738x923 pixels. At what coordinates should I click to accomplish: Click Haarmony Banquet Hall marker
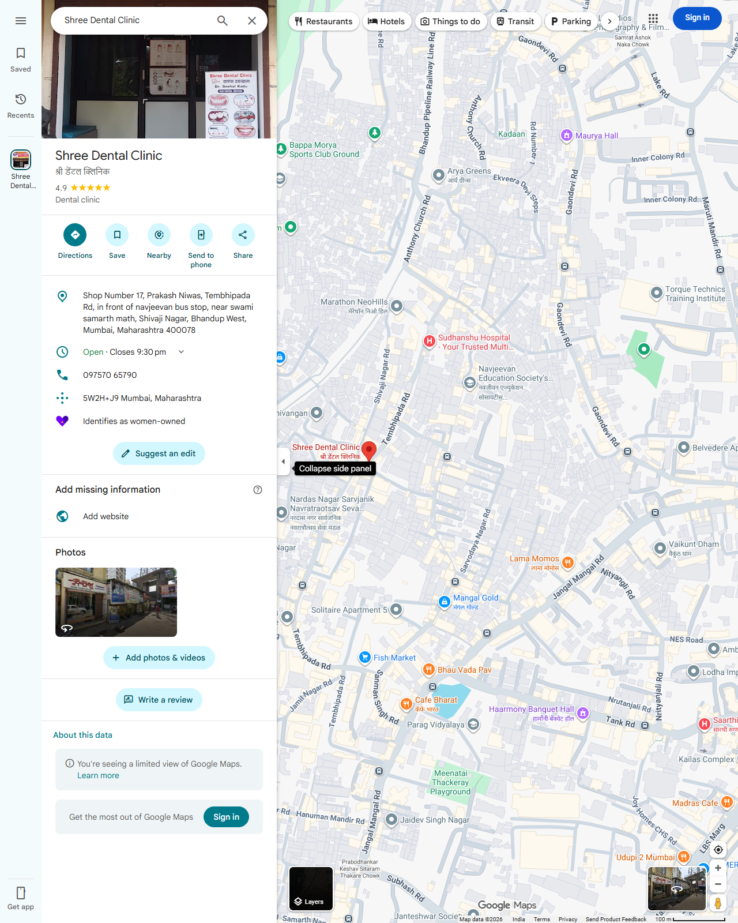pos(583,713)
